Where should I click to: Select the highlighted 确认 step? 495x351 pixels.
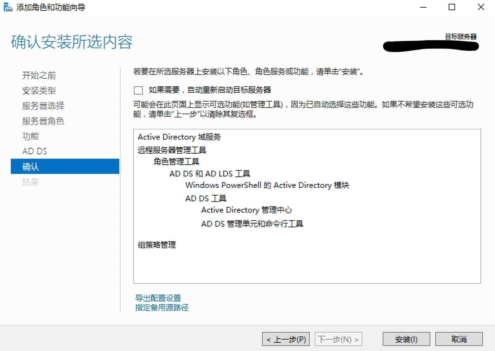[65, 166]
